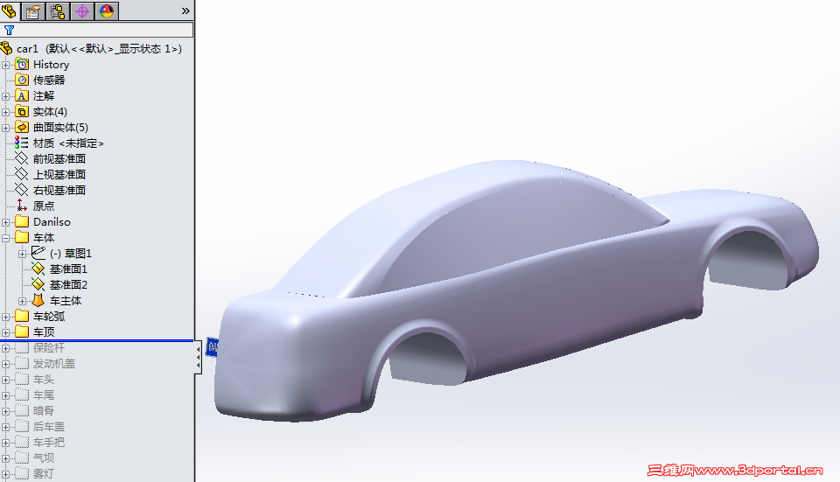Expand the 车尾 folder node
Viewport: 840px width, 482px height.
click(5, 395)
